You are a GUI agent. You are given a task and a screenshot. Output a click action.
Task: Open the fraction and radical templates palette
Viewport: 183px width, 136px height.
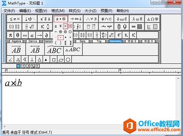point(30,26)
